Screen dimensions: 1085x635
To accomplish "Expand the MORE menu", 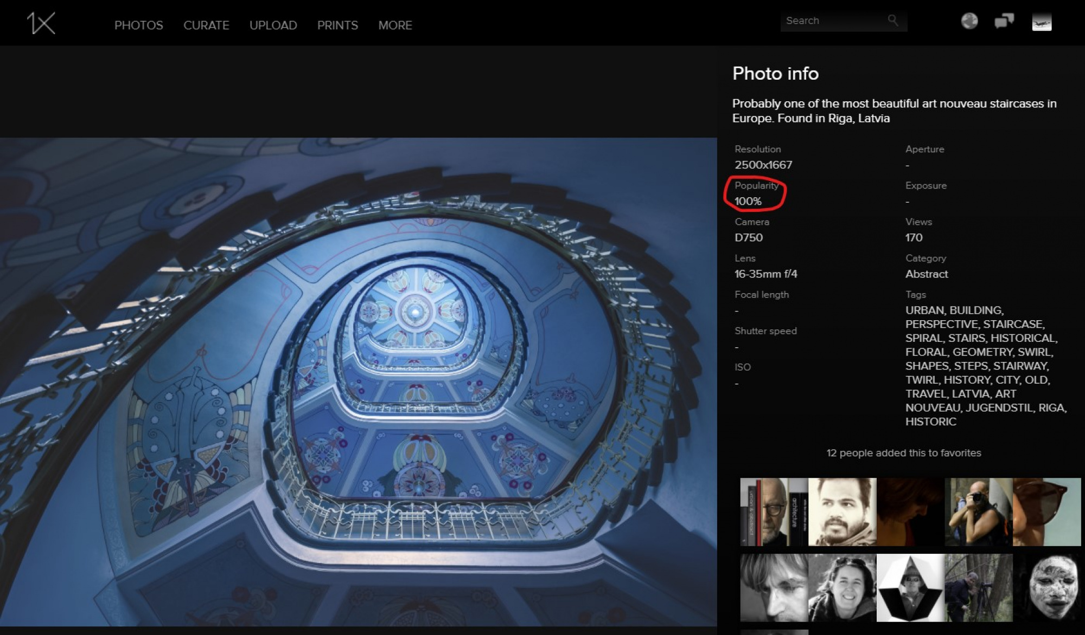I will pos(395,25).
